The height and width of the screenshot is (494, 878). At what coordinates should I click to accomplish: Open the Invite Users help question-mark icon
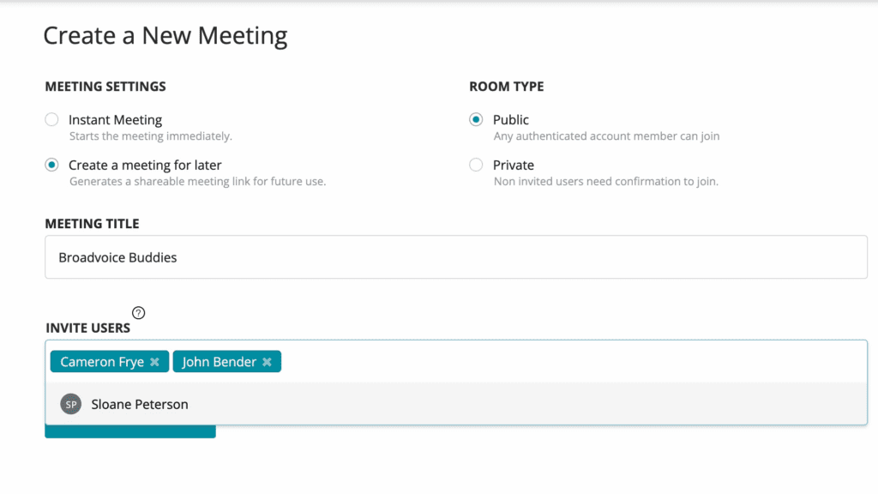click(138, 312)
